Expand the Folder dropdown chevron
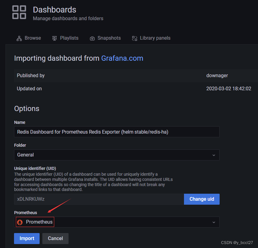Viewport: 258px width, 248px height. click(214, 155)
